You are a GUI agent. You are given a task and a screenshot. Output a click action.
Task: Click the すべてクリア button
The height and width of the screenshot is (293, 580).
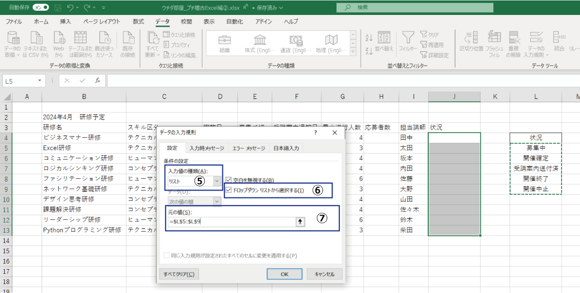click(179, 274)
